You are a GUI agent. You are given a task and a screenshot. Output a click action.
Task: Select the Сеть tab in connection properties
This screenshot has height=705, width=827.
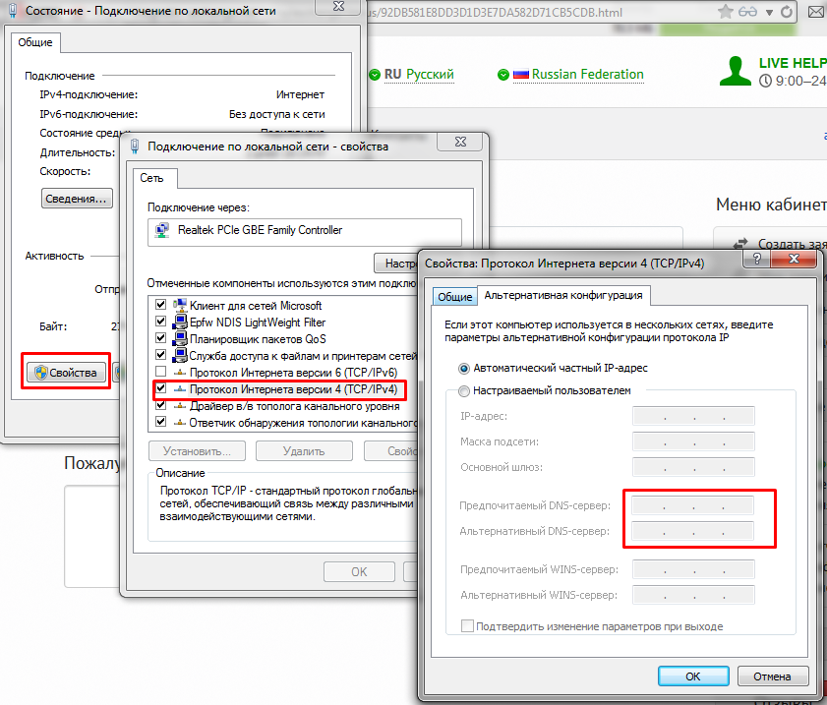click(x=151, y=178)
